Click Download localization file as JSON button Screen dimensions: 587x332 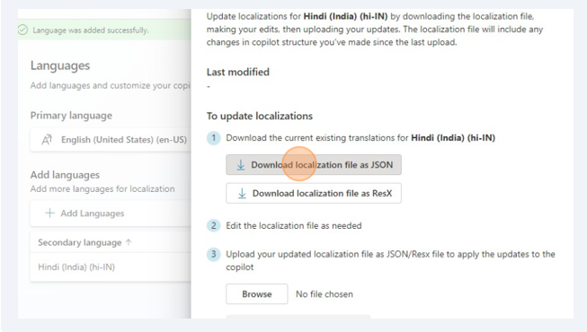pyautogui.click(x=314, y=165)
